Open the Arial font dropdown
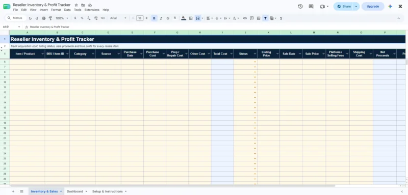This screenshot has height=195, width=408. 118,18
